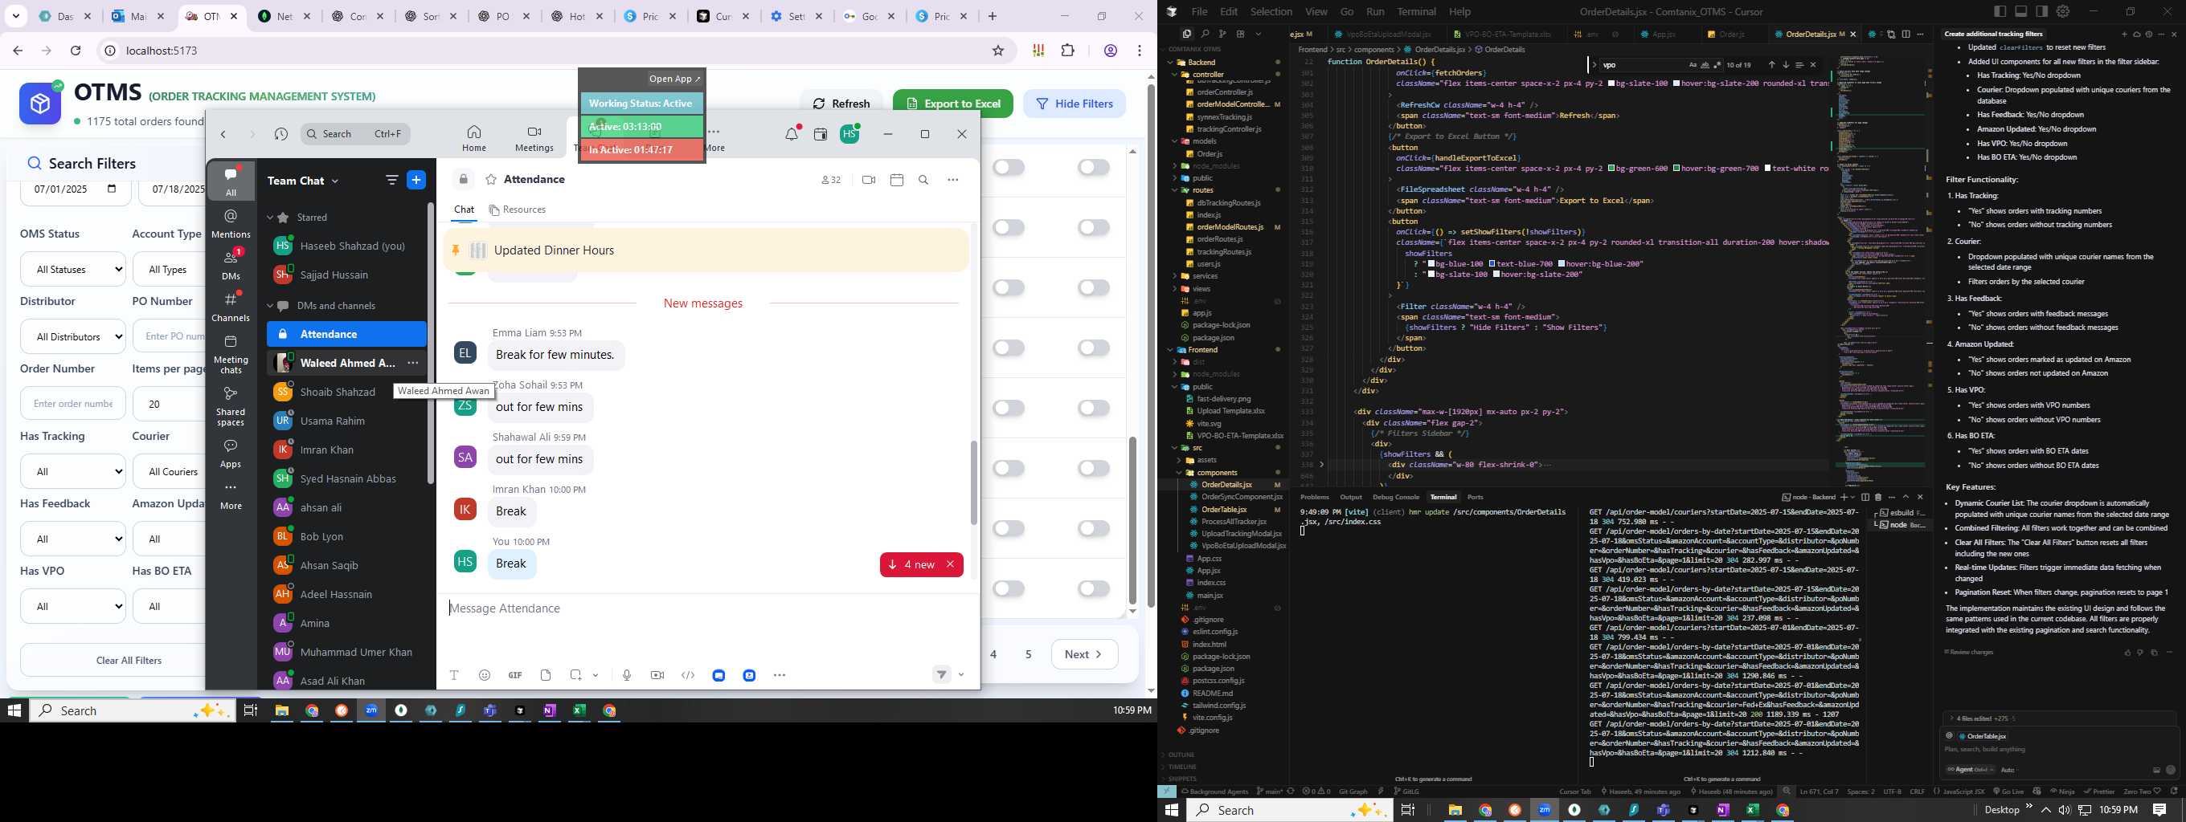Open text formatting in composer
The height and width of the screenshot is (822, 2186).
[x=454, y=675]
